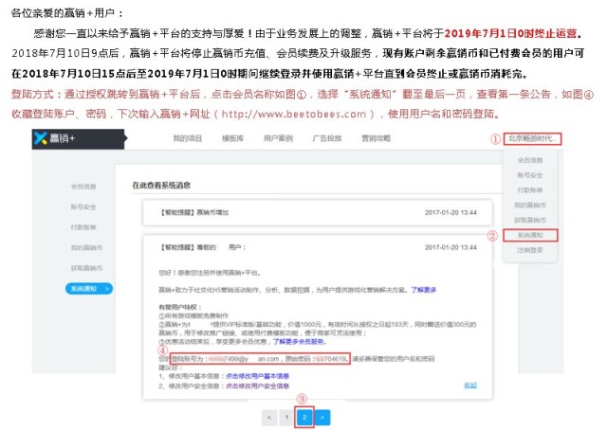
Task: Open the 点击修改用户安全信息 link
Action: pos(257,385)
